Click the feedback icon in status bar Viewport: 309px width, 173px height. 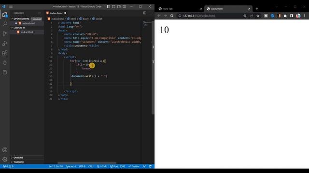(144, 166)
